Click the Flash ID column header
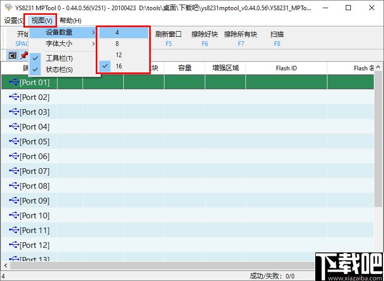384x281 pixels. coord(286,68)
